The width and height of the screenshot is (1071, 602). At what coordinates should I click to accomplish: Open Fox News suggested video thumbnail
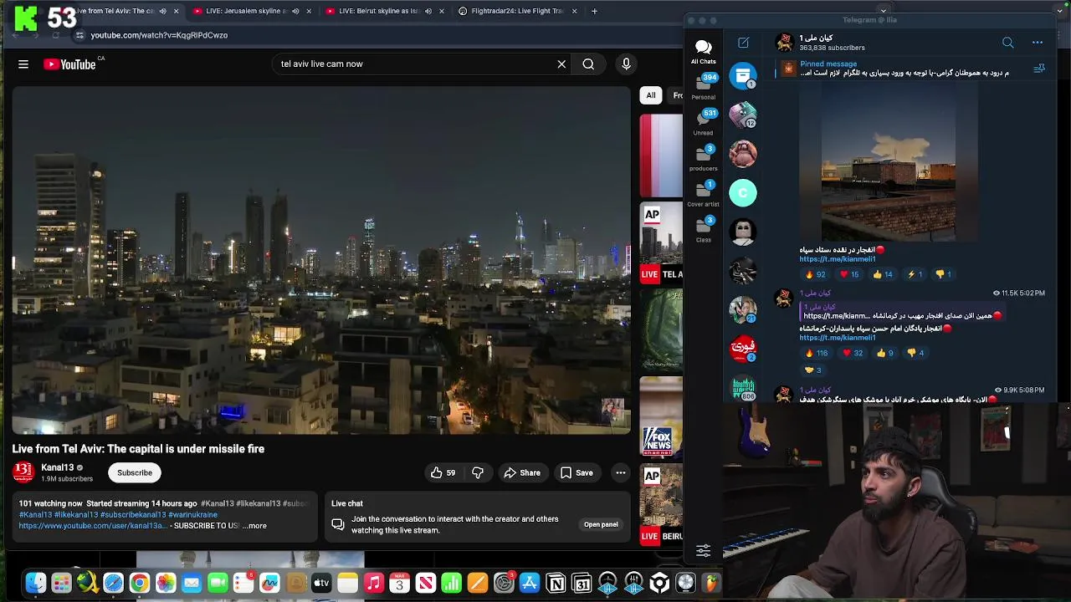click(661, 416)
